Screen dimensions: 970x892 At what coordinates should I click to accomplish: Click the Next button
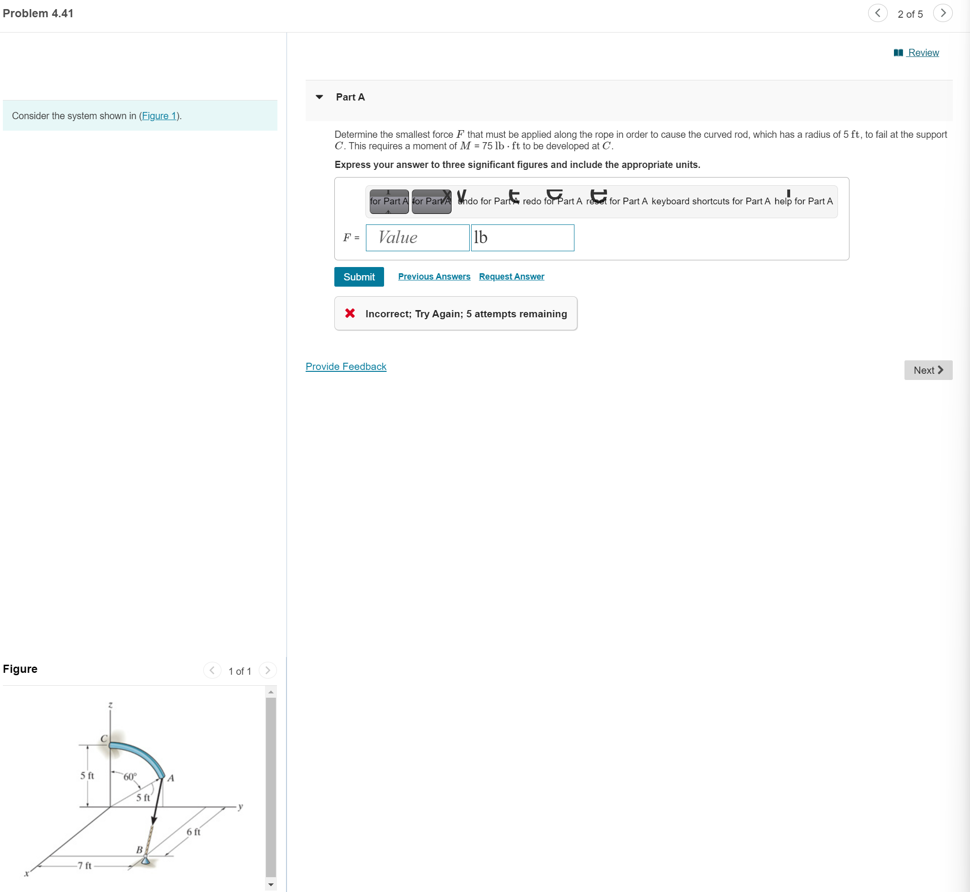click(927, 370)
